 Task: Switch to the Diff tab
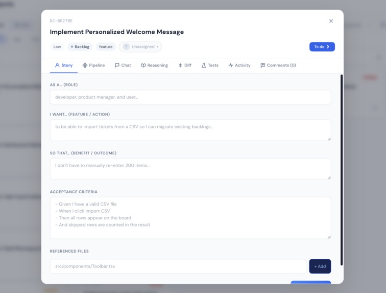pos(185,65)
